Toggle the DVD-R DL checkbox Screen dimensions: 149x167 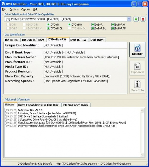pyautogui.click(x=93, y=28)
